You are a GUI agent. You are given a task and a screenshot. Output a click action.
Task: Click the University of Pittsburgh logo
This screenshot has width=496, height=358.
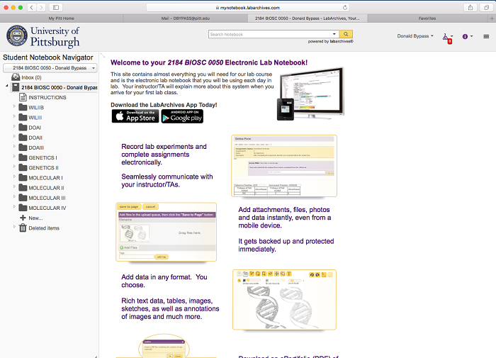(43, 36)
